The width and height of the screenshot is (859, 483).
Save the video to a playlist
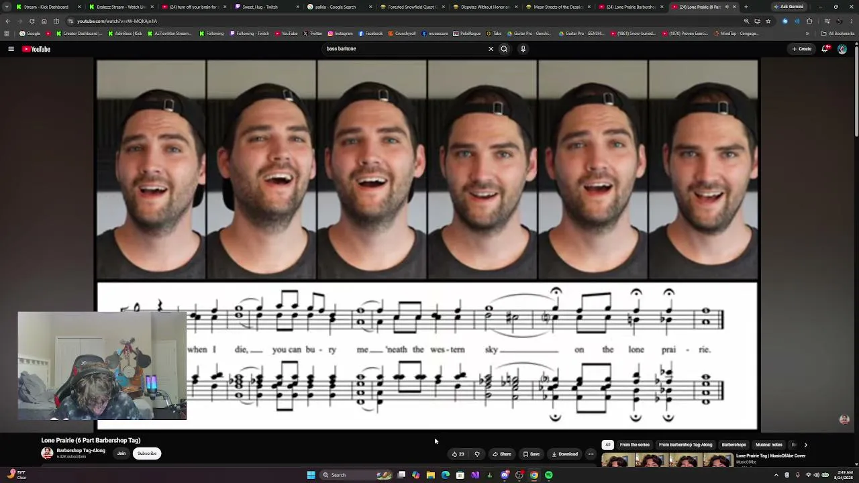(x=532, y=454)
